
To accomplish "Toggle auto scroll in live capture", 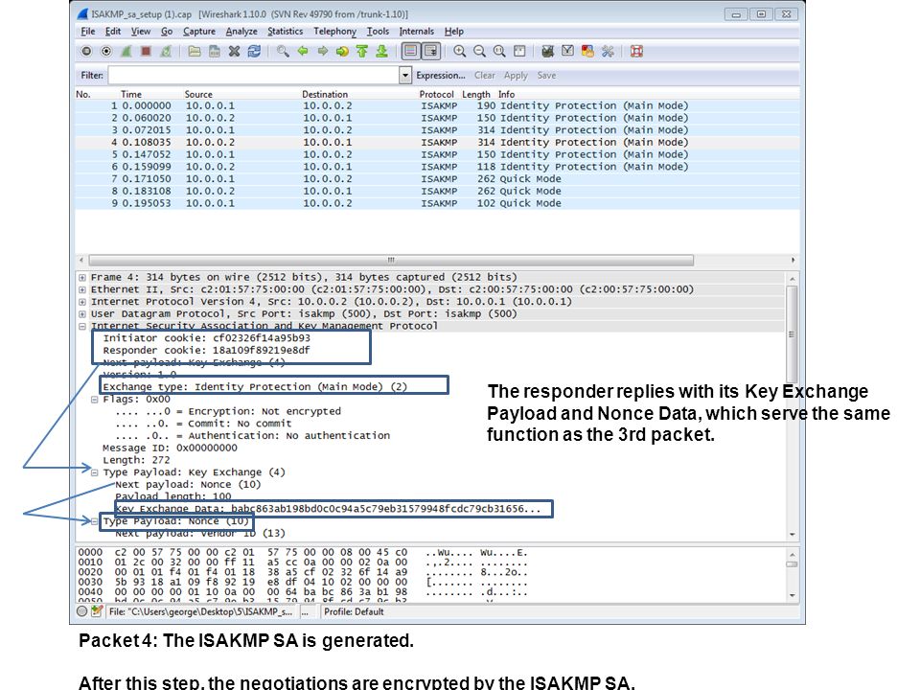I will (430, 52).
